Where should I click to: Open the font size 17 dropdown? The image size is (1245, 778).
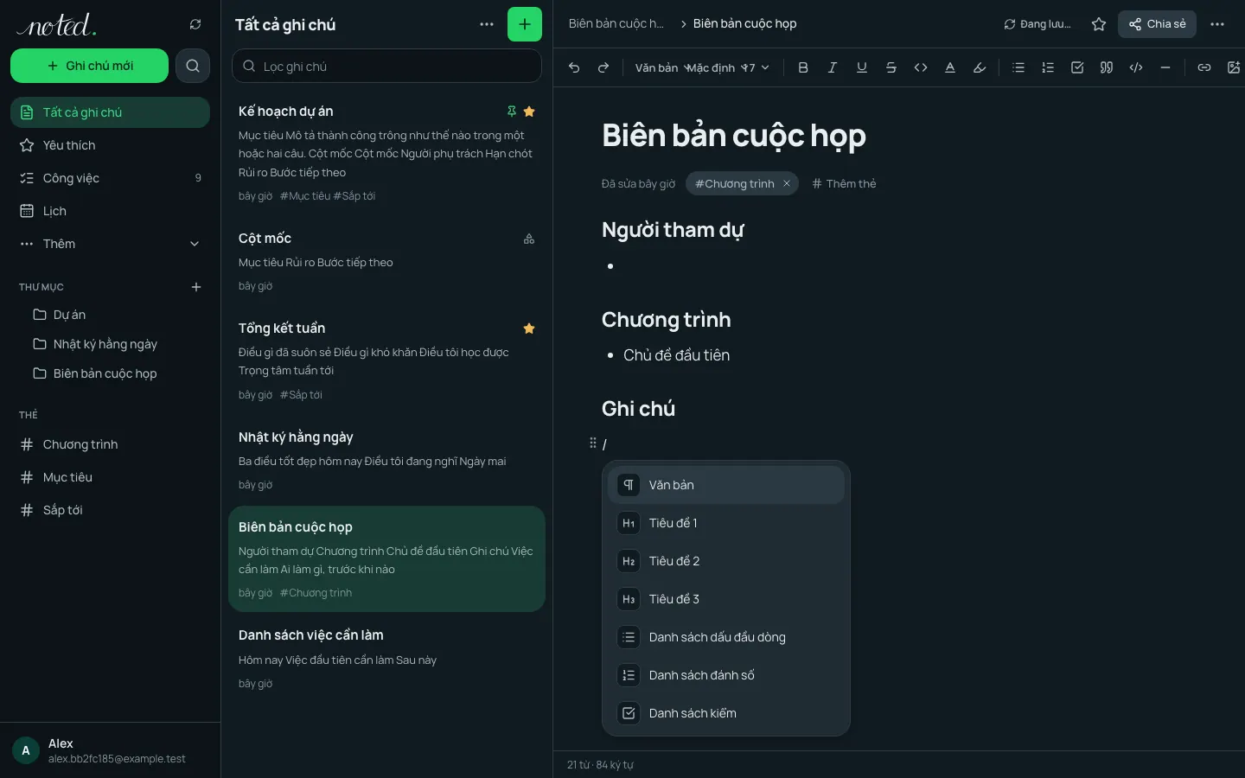click(757, 67)
